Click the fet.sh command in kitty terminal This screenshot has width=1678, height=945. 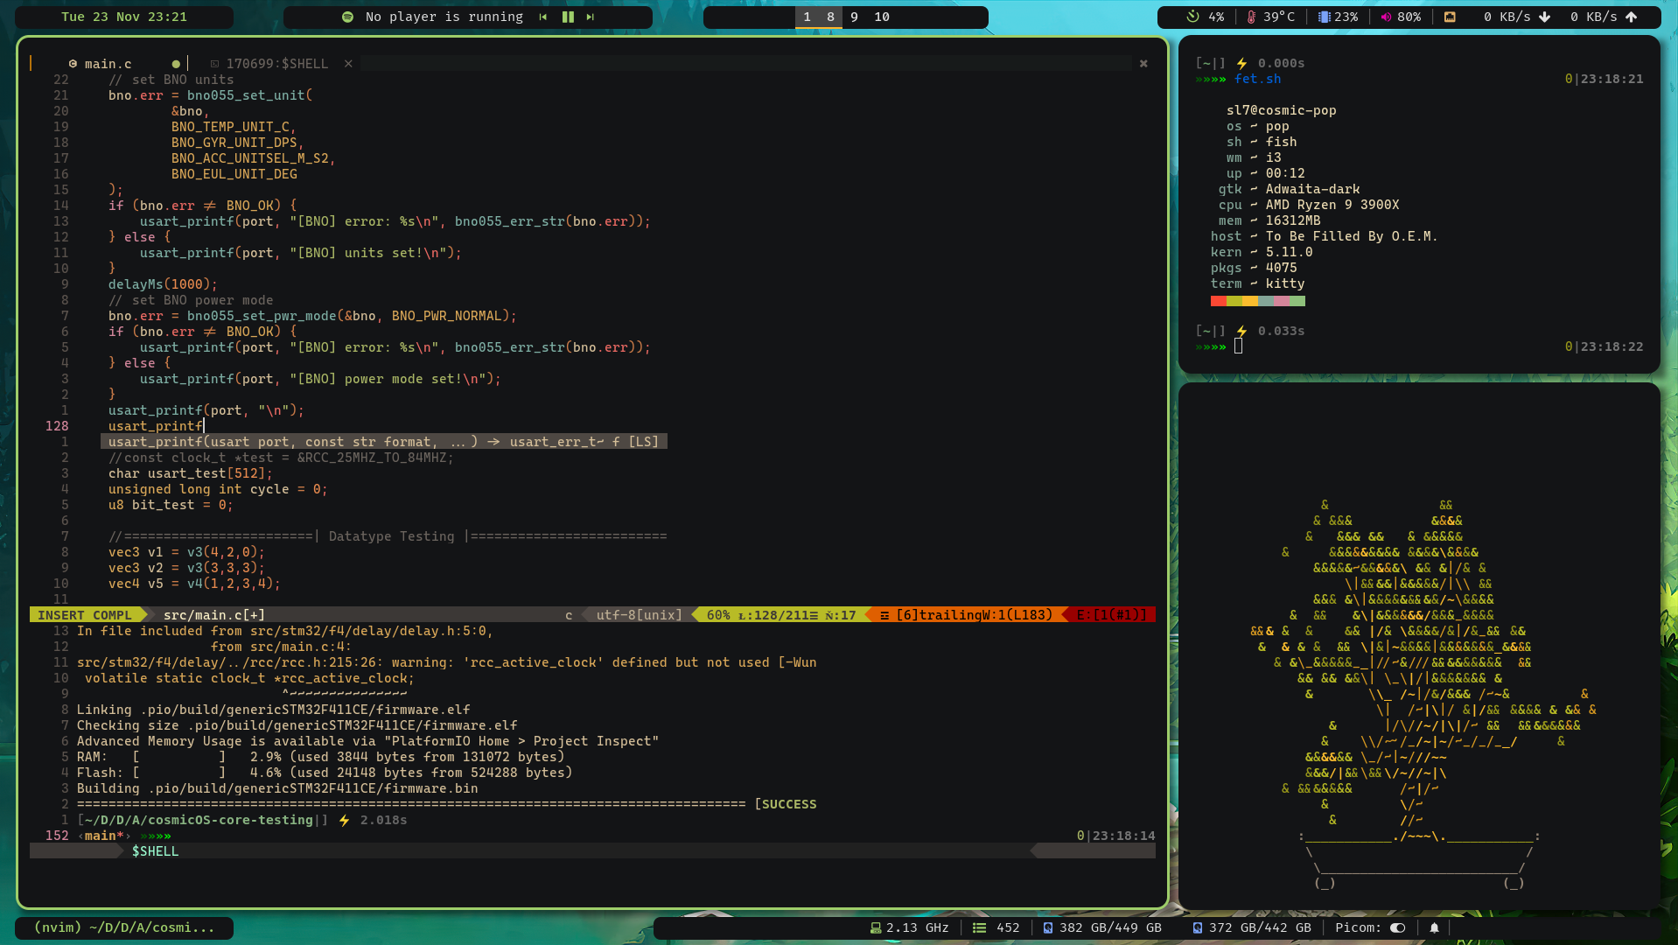[x=1257, y=79]
